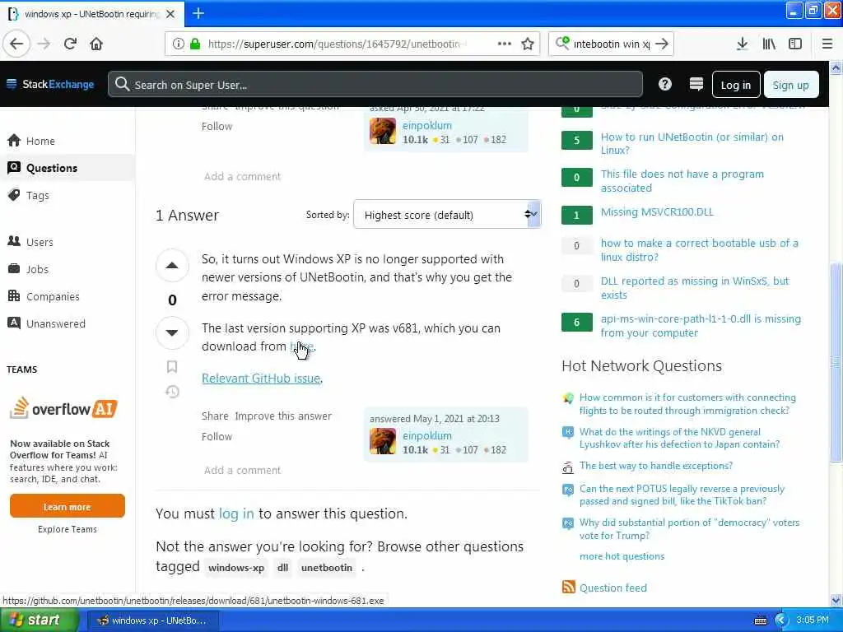Open 'How to run UNetBootin on Linux' link
This screenshot has width=843, height=632.
click(692, 143)
